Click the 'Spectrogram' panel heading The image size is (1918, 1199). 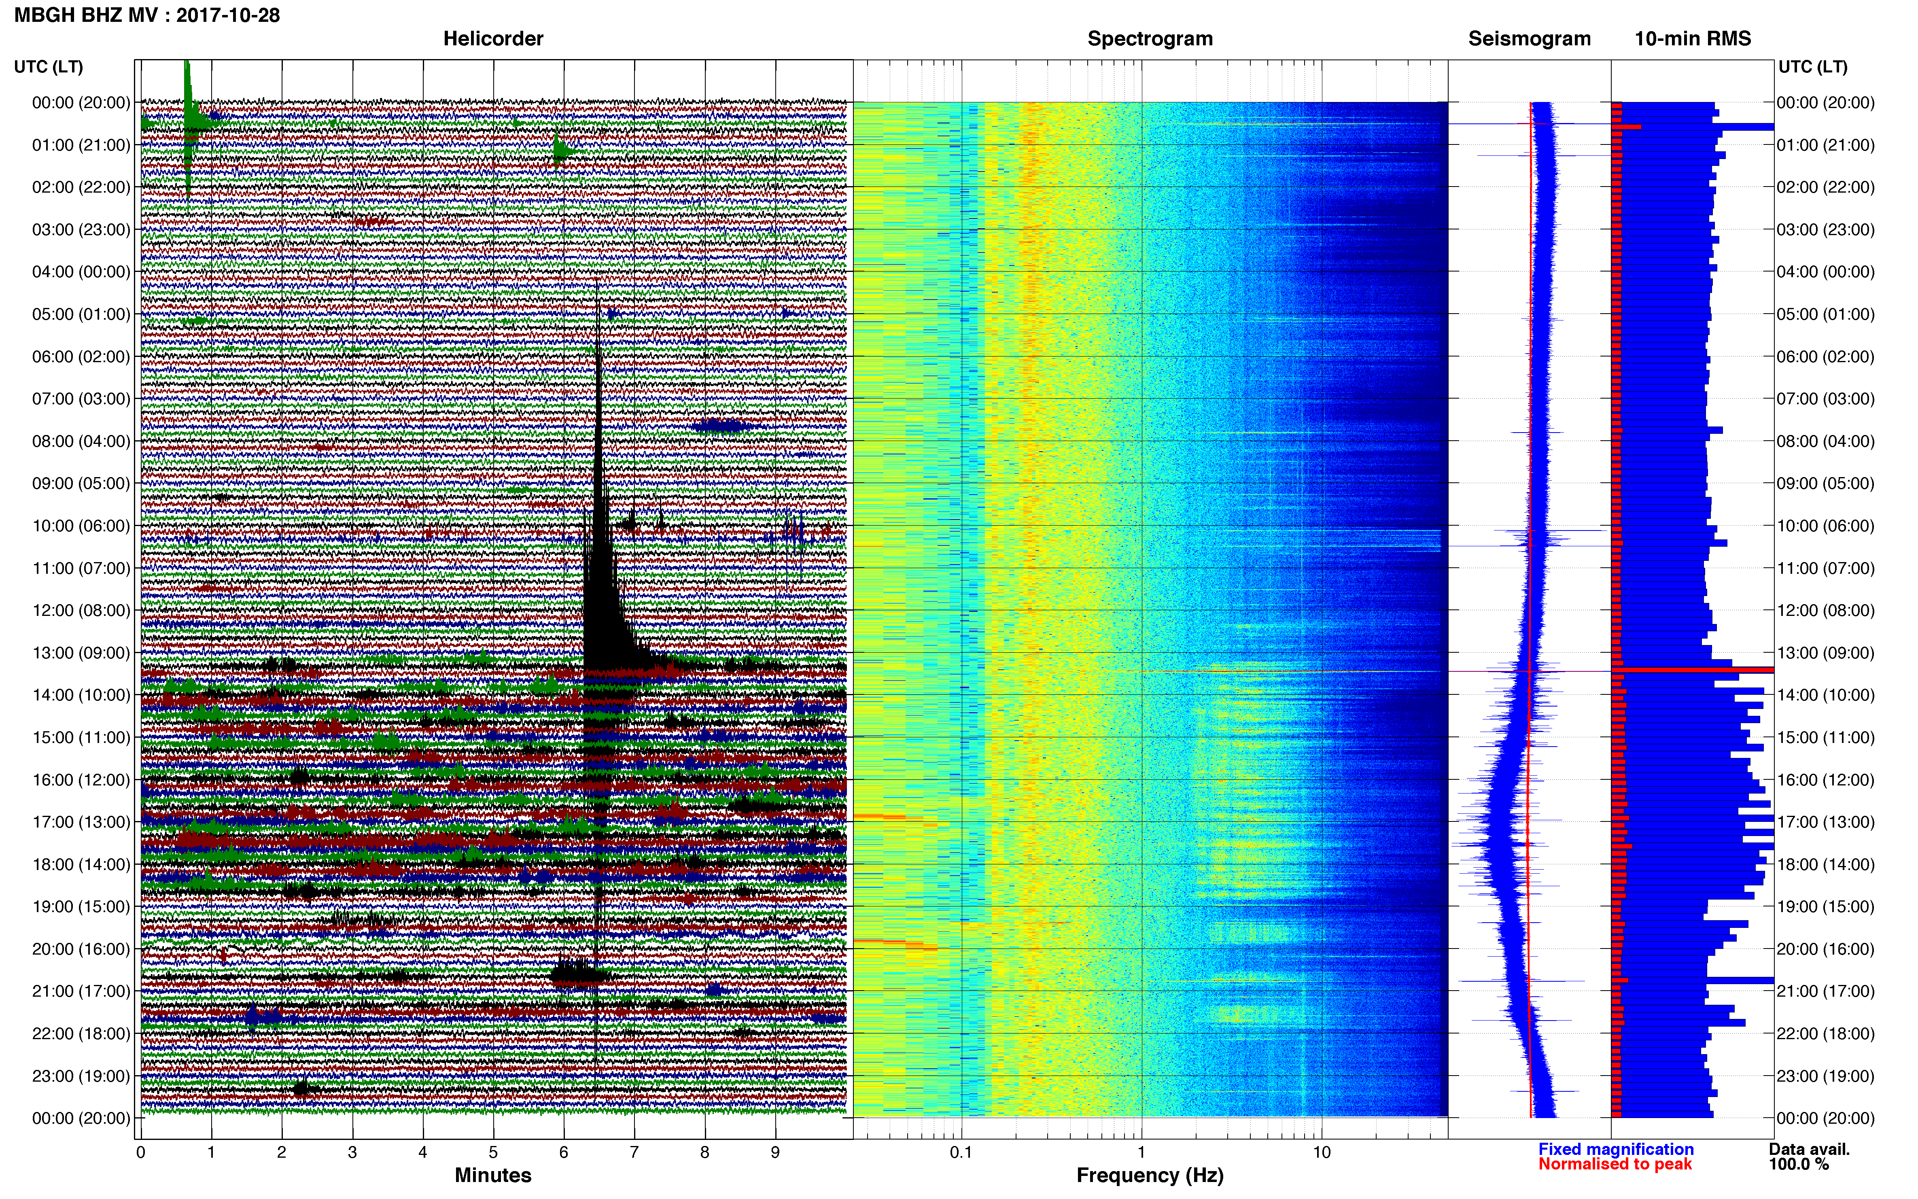[1150, 39]
